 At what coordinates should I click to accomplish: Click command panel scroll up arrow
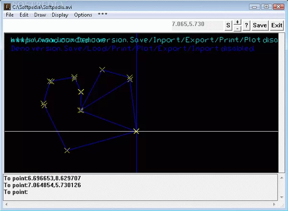[282, 178]
